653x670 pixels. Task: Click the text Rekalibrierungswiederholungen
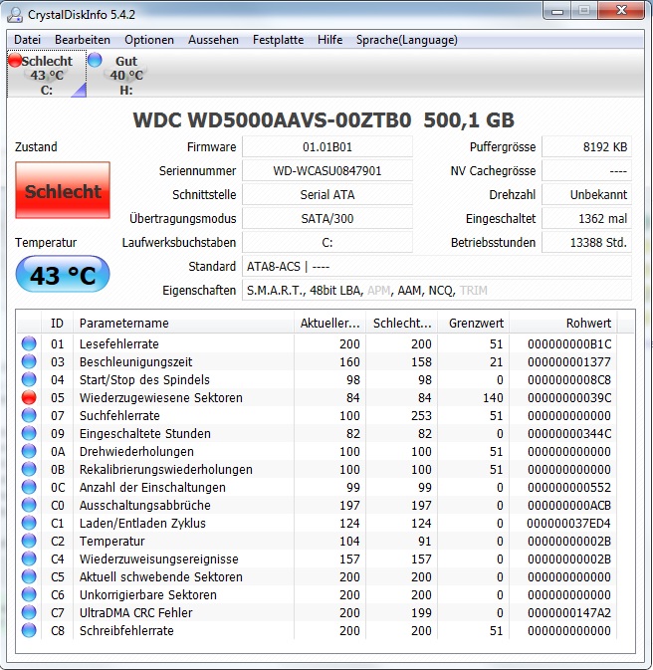tap(166, 470)
